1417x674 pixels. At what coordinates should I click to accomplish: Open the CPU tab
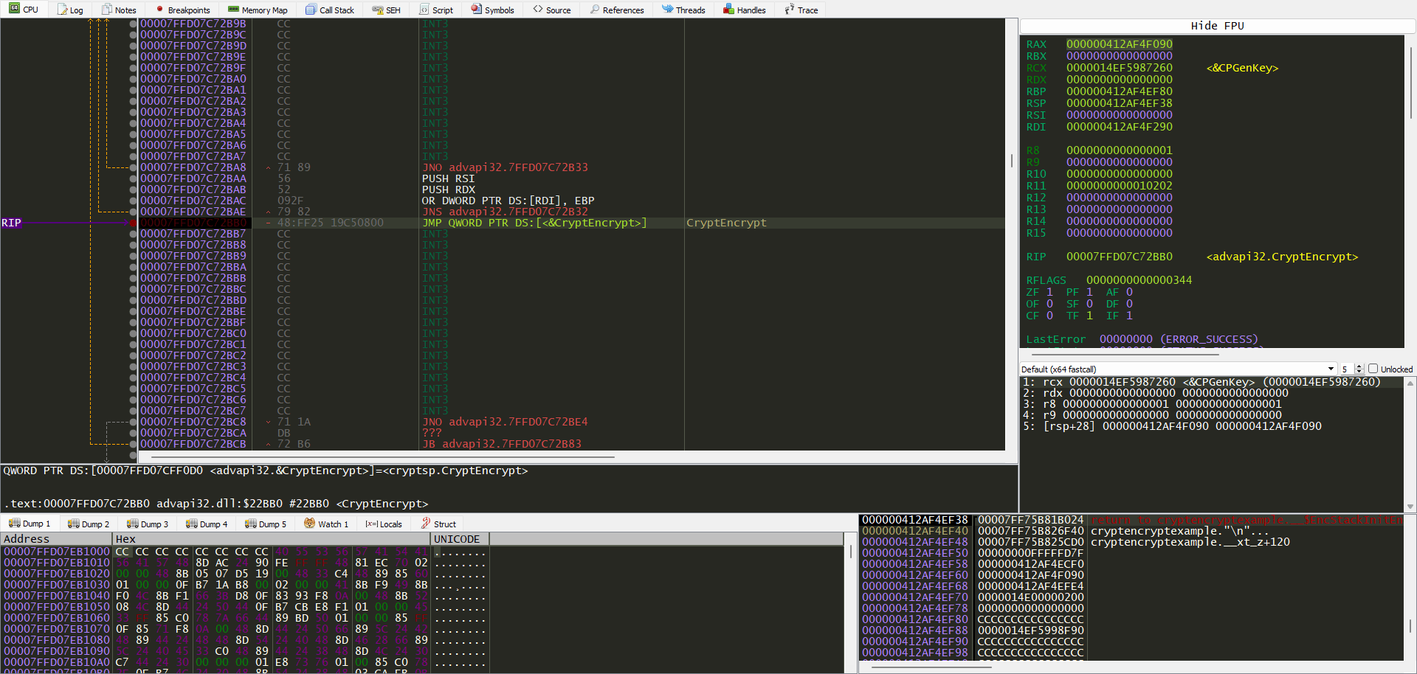24,10
